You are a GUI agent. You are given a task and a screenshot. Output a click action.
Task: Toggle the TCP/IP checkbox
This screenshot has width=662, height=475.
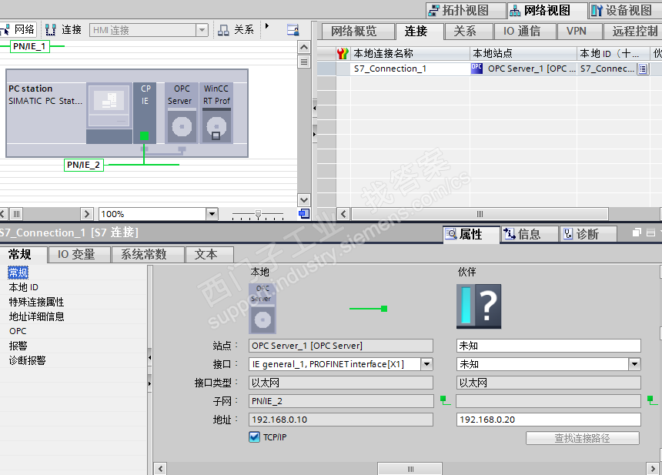[x=254, y=437]
